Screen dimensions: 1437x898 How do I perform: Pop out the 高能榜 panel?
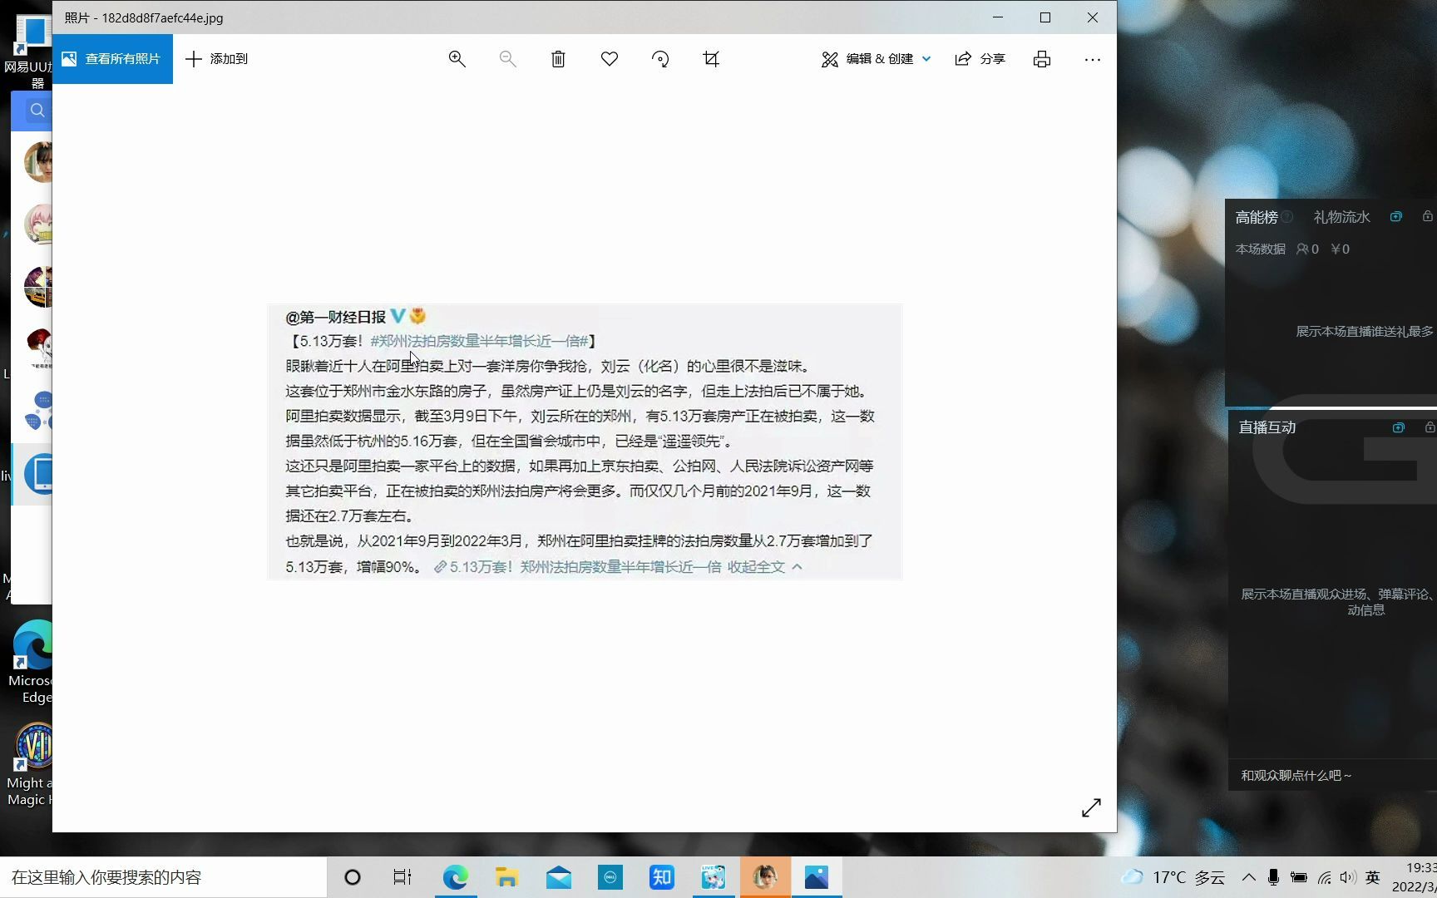click(1396, 216)
